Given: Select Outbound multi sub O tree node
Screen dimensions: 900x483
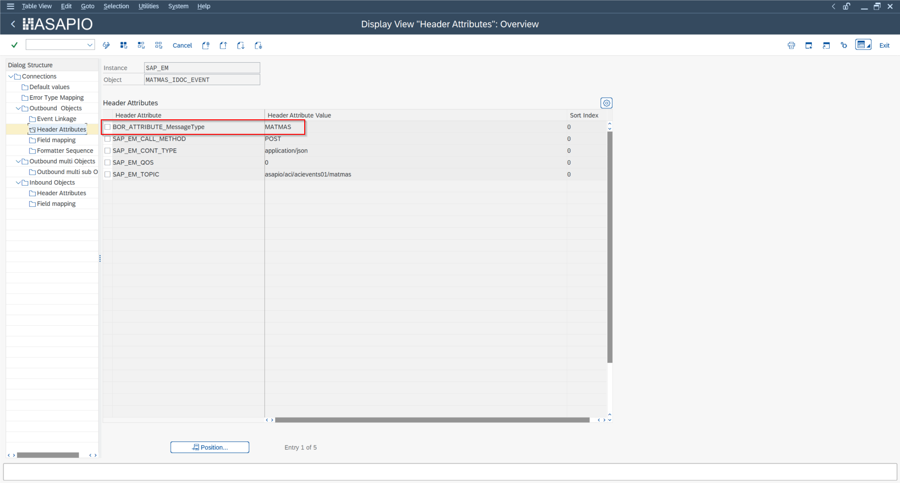Looking at the screenshot, I should point(63,172).
